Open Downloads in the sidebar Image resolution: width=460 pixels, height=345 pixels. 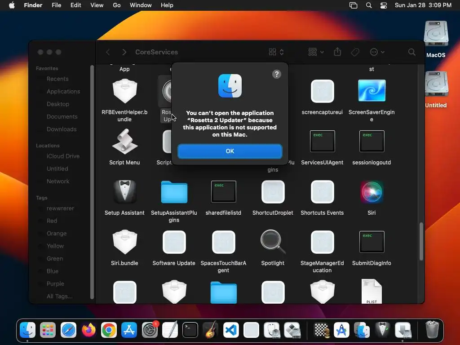click(61, 129)
